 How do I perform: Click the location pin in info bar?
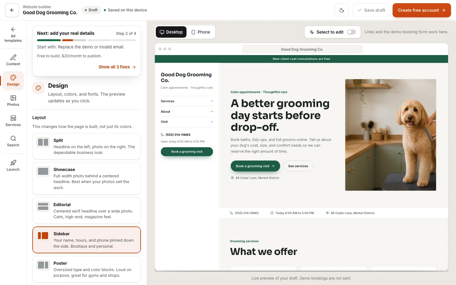[x=327, y=213]
